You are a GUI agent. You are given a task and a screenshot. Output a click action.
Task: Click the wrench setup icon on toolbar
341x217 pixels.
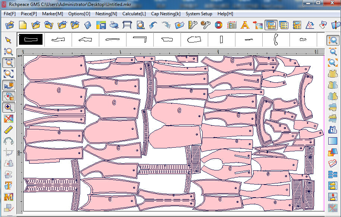(x=206, y=25)
